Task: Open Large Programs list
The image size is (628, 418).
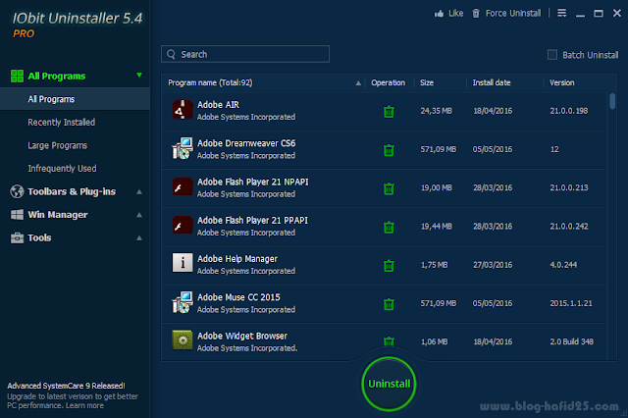Action: (57, 145)
